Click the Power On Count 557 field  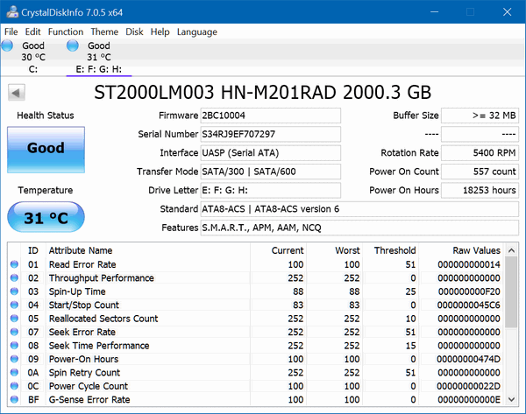(x=480, y=172)
